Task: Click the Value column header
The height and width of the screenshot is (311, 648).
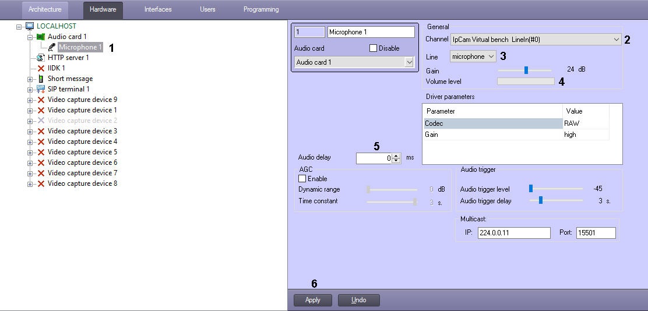Action: (586, 111)
